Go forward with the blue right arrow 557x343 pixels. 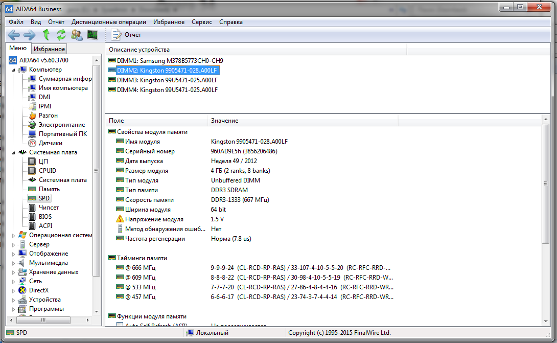30,35
